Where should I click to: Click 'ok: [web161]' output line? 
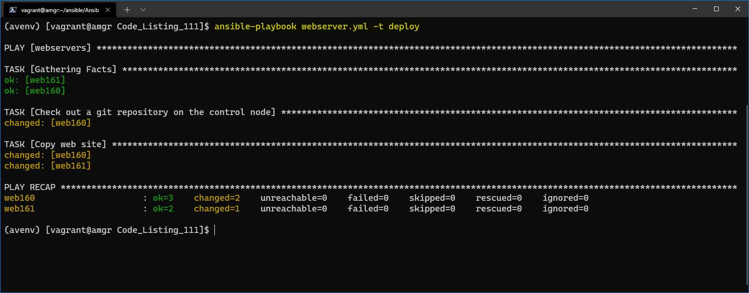[35, 80]
